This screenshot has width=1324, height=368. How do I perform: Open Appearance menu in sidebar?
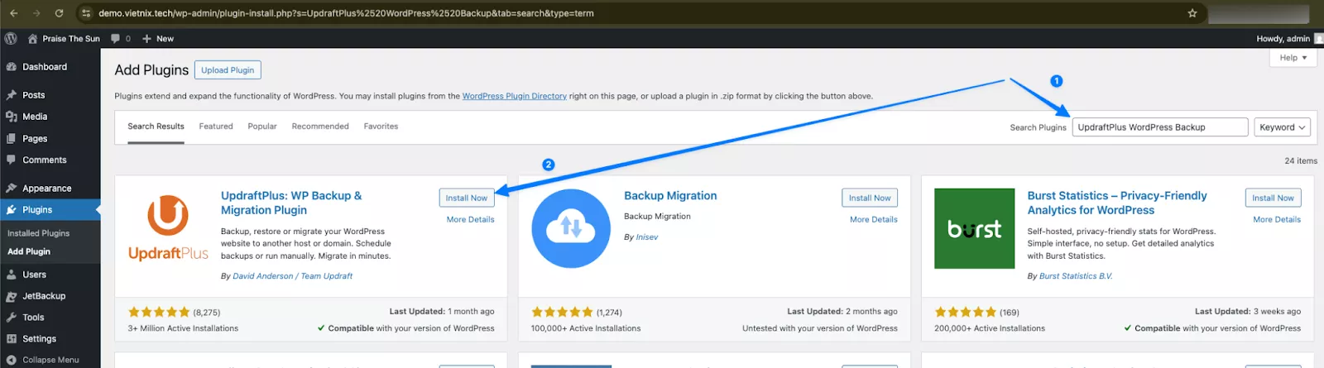pos(47,189)
